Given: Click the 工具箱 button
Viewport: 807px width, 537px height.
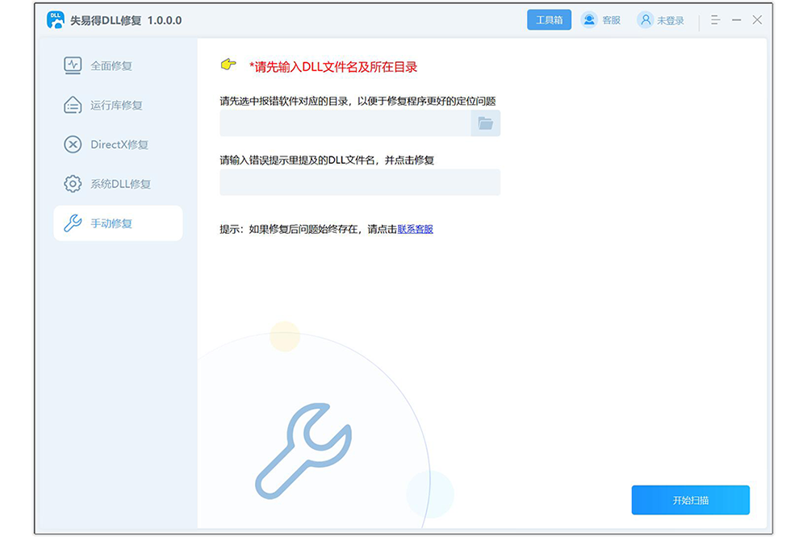Looking at the screenshot, I should [549, 19].
